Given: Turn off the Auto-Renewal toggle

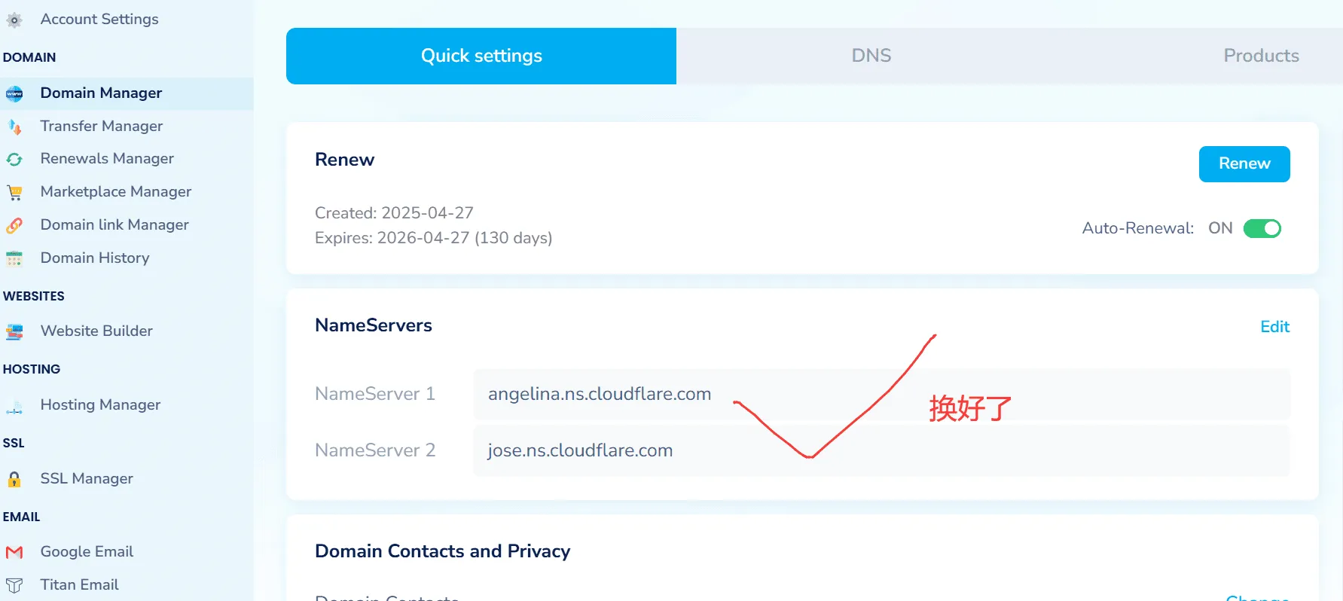Looking at the screenshot, I should tap(1262, 228).
